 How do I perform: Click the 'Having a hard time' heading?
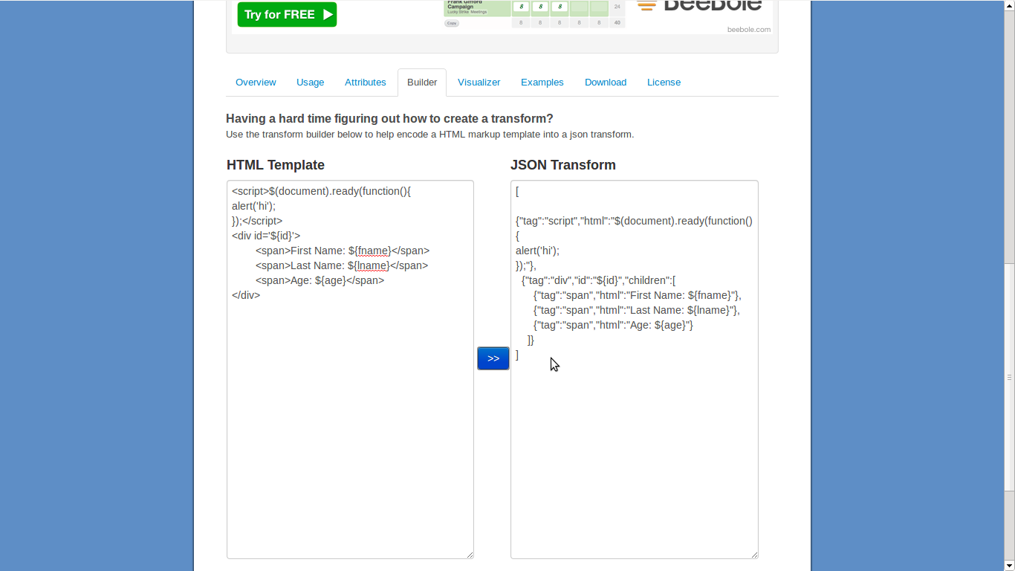389,119
